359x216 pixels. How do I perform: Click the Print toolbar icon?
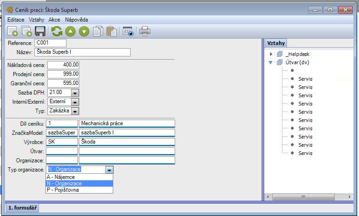point(145,31)
